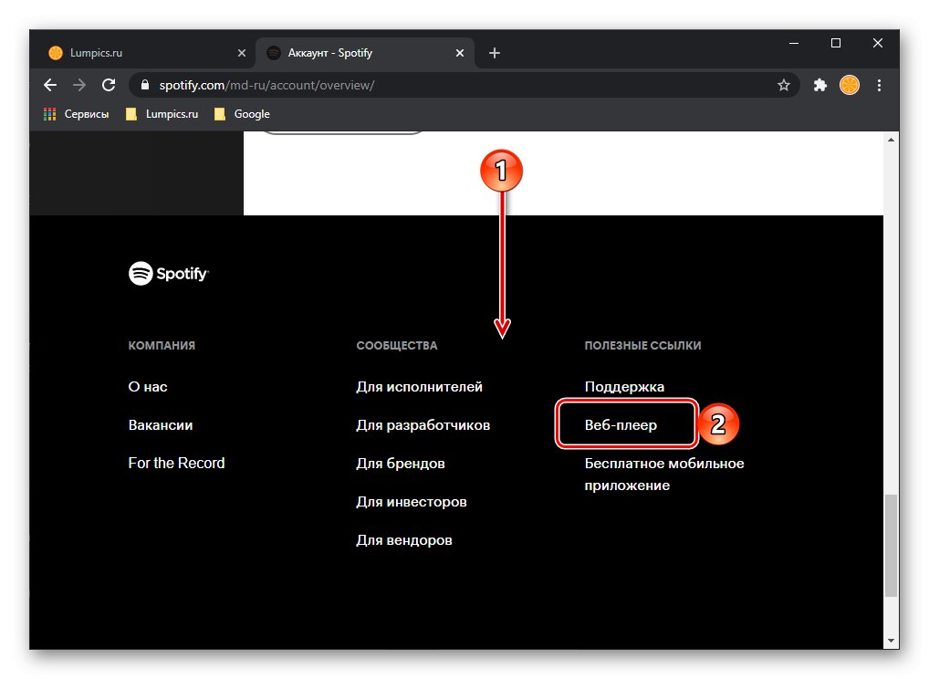Click the СООБЩЕСТВА column heading

[x=397, y=345]
